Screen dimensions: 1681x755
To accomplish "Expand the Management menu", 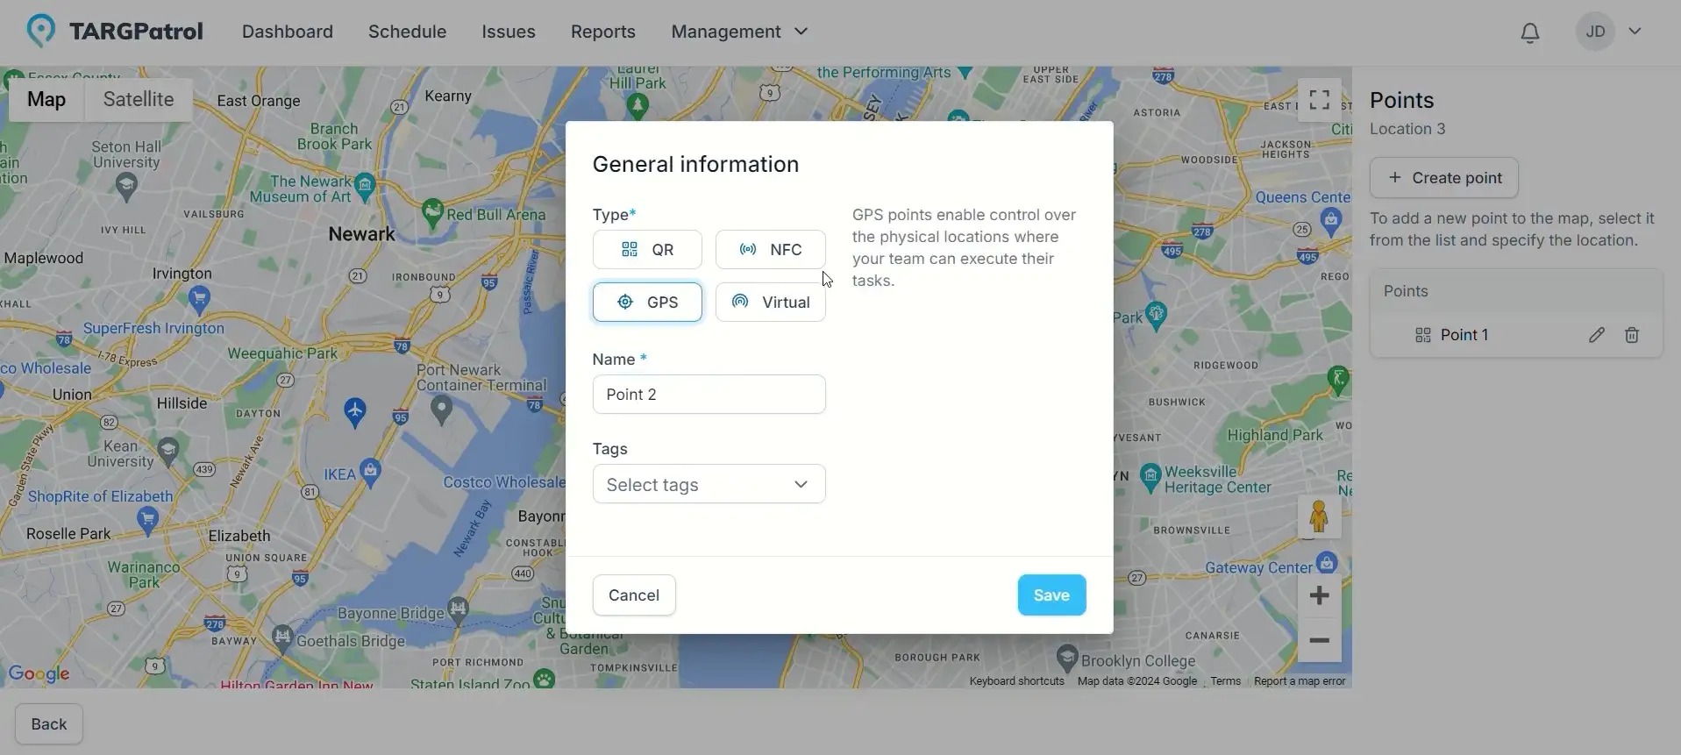I will click(x=739, y=32).
